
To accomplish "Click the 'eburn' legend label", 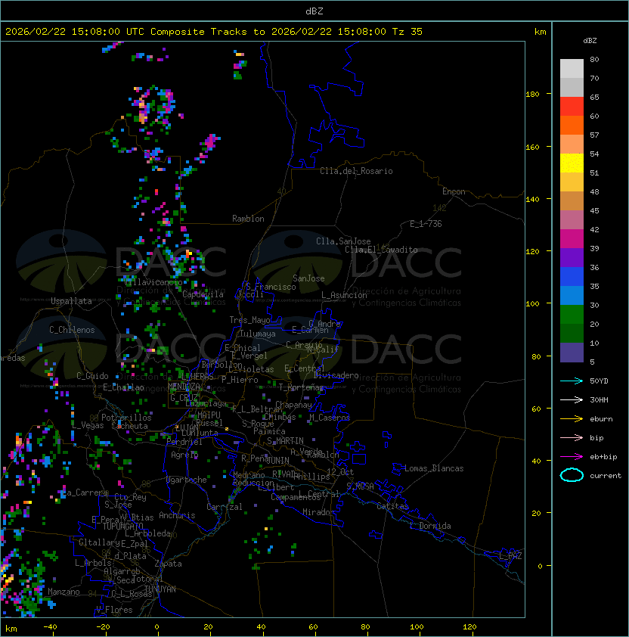I will (x=601, y=419).
